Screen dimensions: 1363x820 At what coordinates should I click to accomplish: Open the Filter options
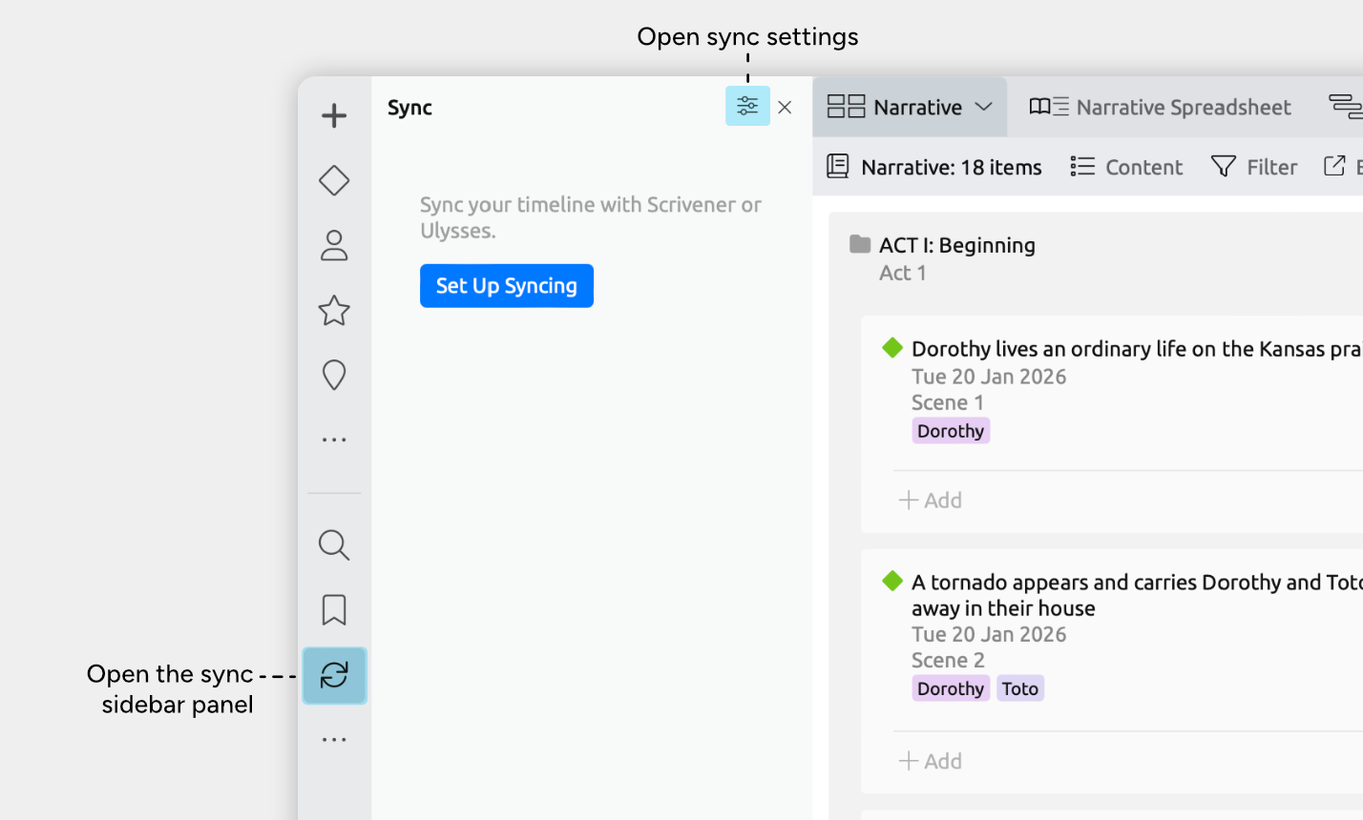tap(1253, 167)
